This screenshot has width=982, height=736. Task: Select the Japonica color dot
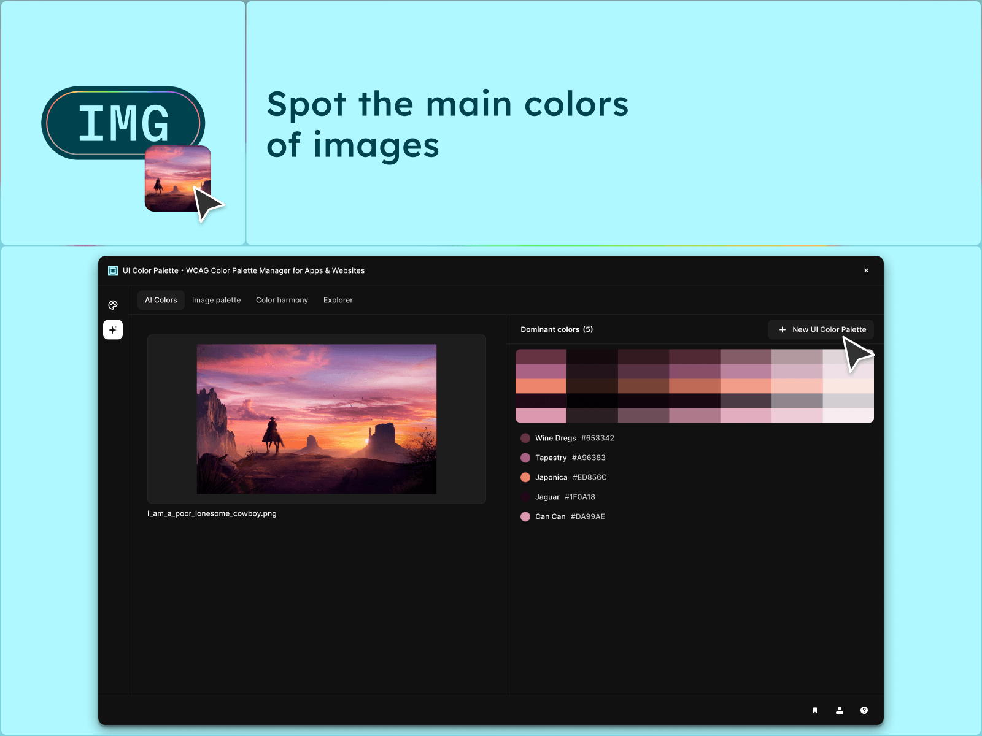(525, 477)
